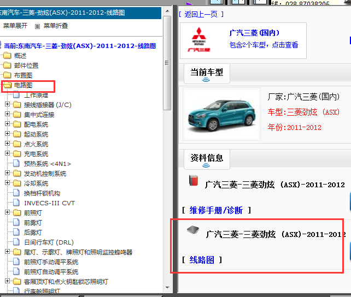
Task: Click the 工作原理 document icon
Action: [x=16, y=95]
